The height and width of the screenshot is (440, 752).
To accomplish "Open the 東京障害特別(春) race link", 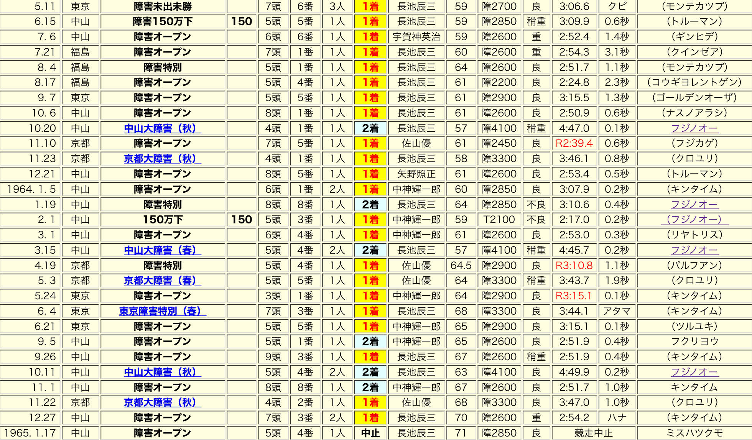I will pos(162,311).
